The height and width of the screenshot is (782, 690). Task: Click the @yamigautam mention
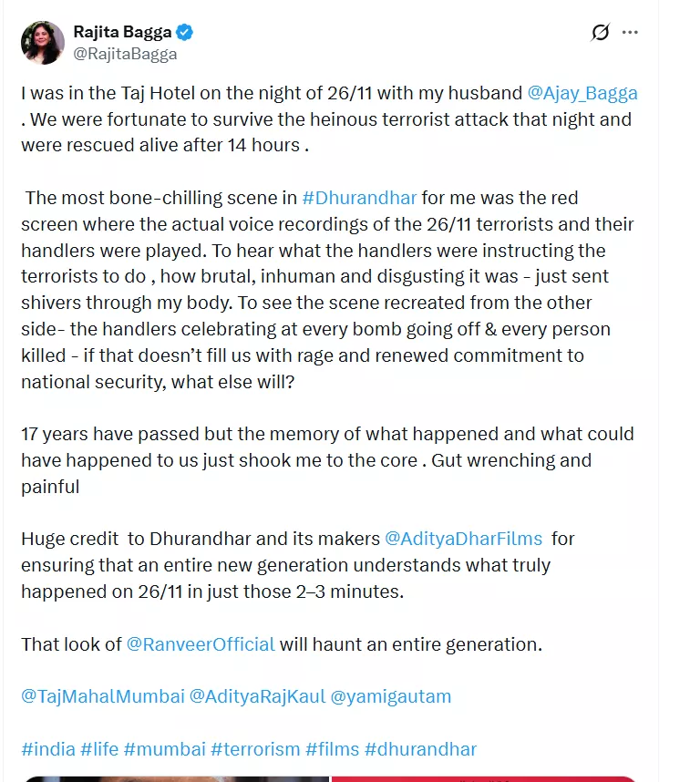[390, 696]
